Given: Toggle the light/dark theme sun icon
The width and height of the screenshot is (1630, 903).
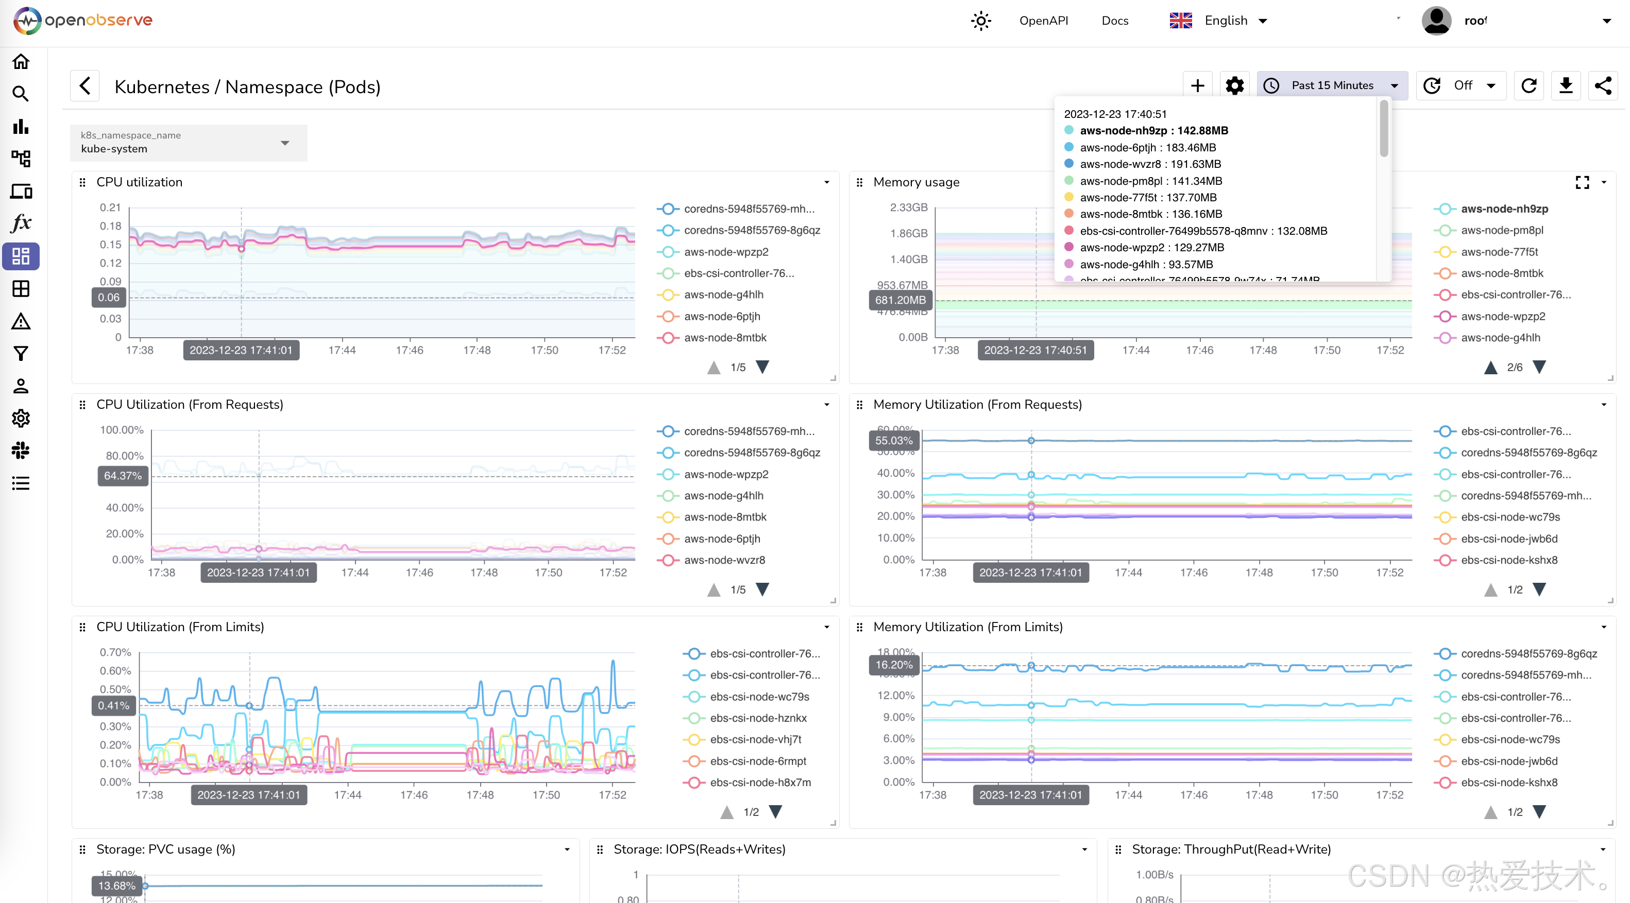Looking at the screenshot, I should click(981, 21).
